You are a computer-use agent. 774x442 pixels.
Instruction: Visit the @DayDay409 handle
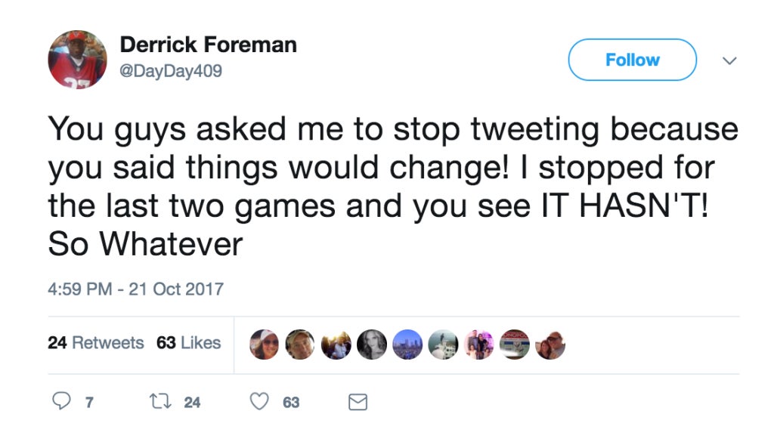click(x=171, y=71)
